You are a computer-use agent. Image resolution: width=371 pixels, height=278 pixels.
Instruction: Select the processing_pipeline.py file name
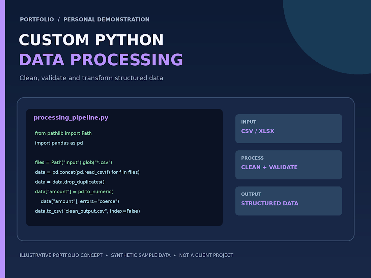(x=71, y=118)
